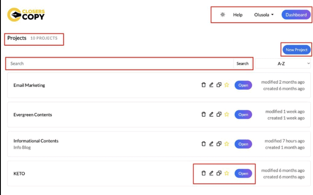Image resolution: width=313 pixels, height=195 pixels.
Task: Open the Help menu item
Action: 238,15
